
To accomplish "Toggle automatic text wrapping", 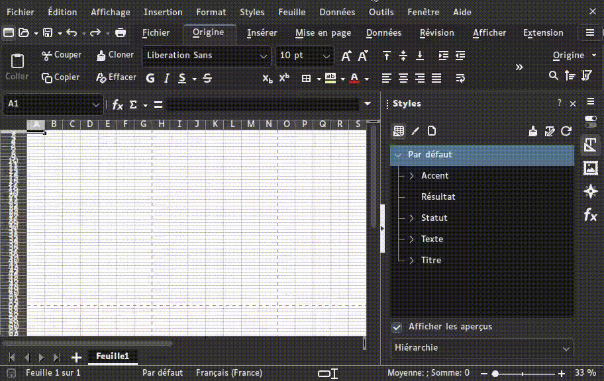I will 460,79.
